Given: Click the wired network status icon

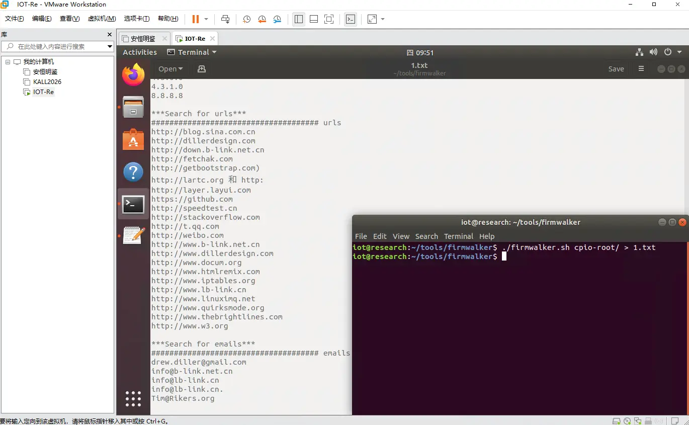Looking at the screenshot, I should 639,52.
